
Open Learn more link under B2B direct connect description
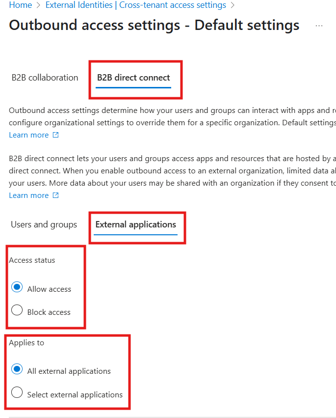tap(28, 195)
